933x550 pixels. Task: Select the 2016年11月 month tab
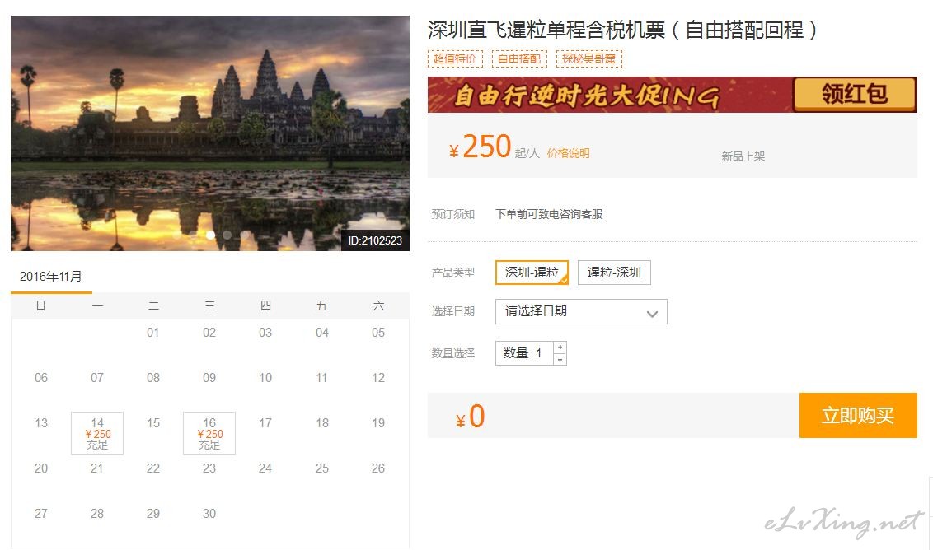tap(51, 277)
